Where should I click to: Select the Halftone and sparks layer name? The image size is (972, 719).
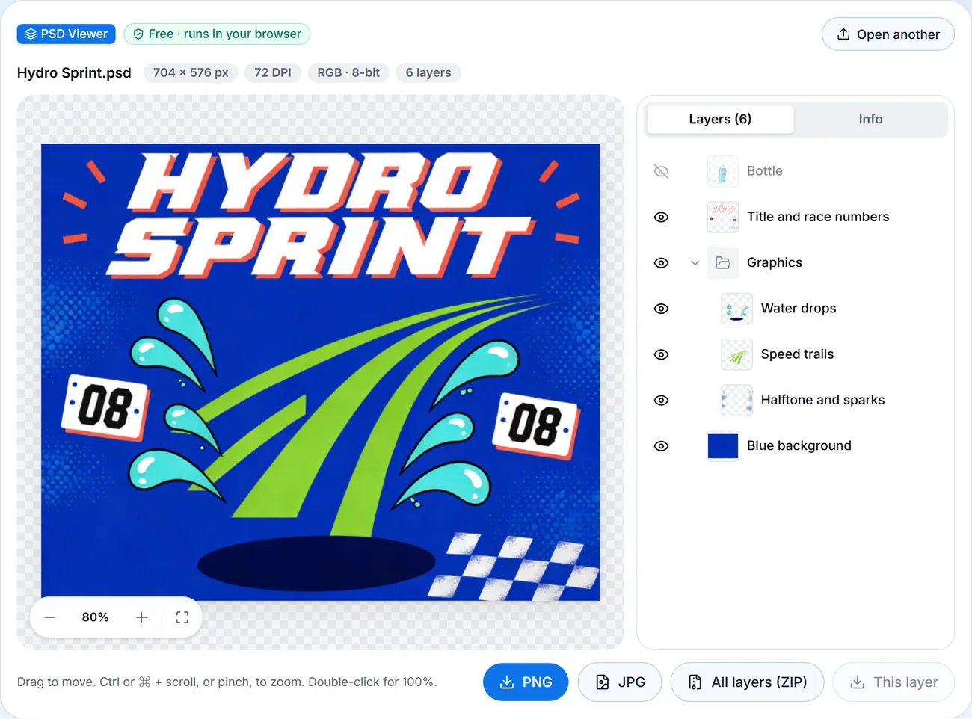822,401
